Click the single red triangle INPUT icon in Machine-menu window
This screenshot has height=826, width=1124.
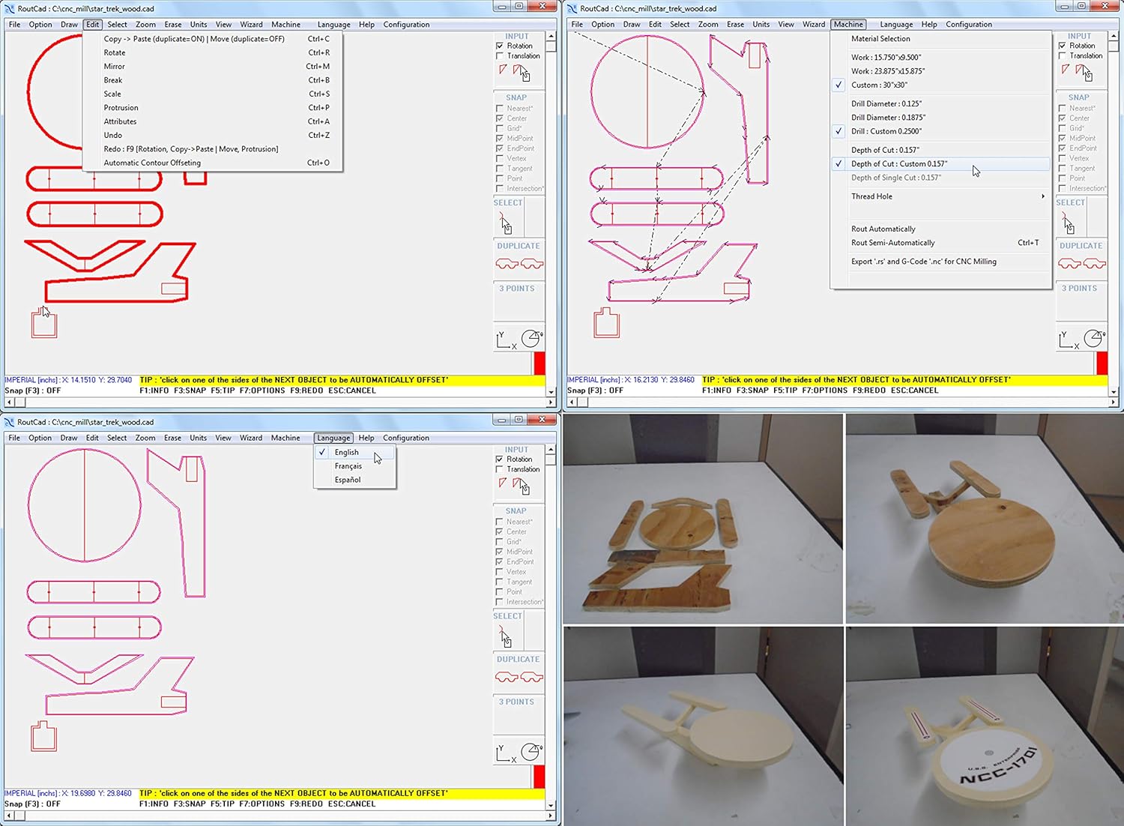[1066, 70]
